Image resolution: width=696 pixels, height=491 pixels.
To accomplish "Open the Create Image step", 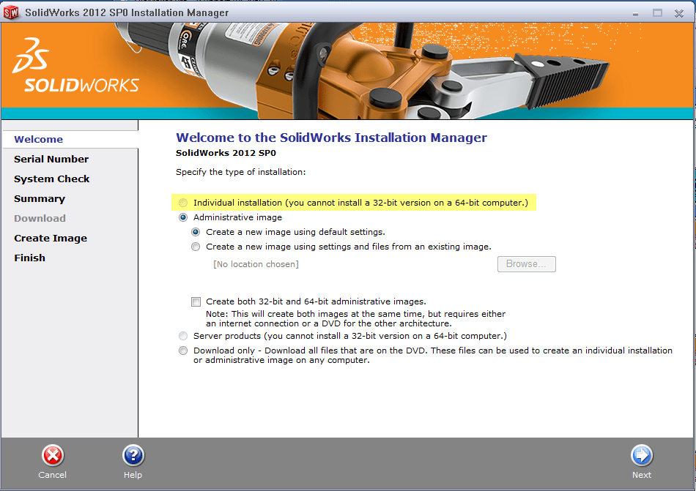I will pos(51,239).
